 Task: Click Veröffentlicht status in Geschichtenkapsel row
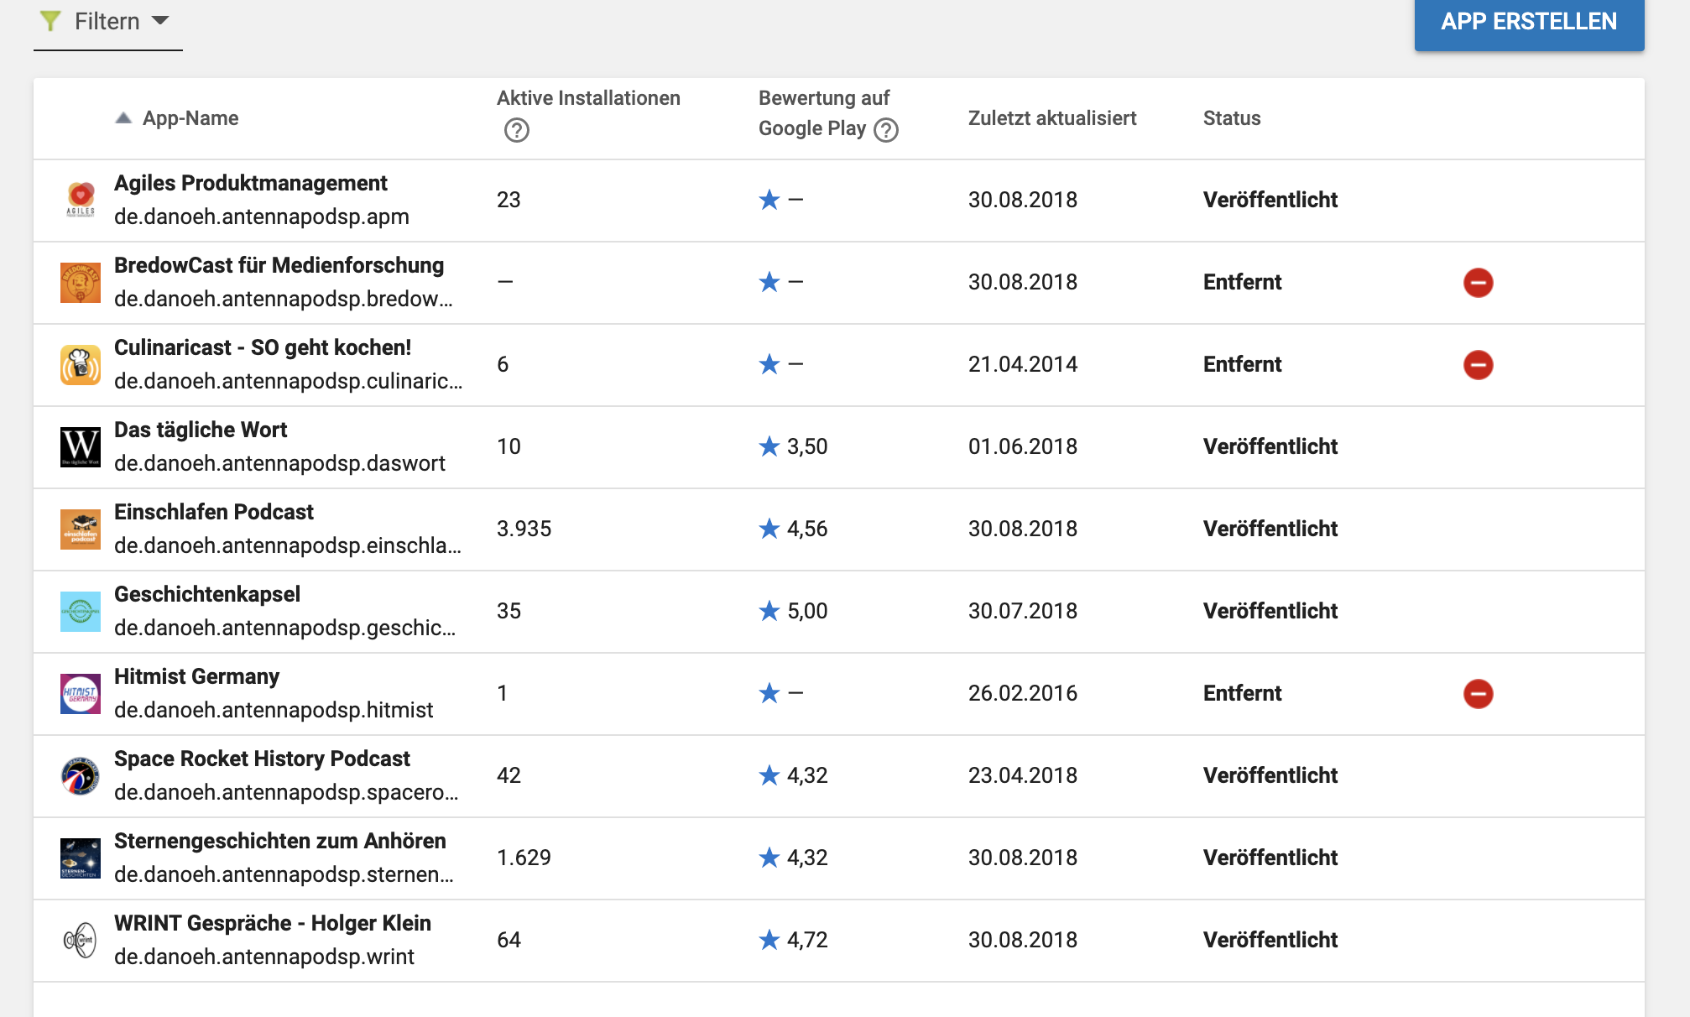[1270, 611]
